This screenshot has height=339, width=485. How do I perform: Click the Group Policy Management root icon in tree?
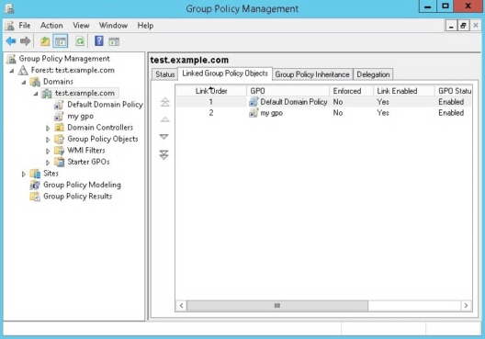11,59
